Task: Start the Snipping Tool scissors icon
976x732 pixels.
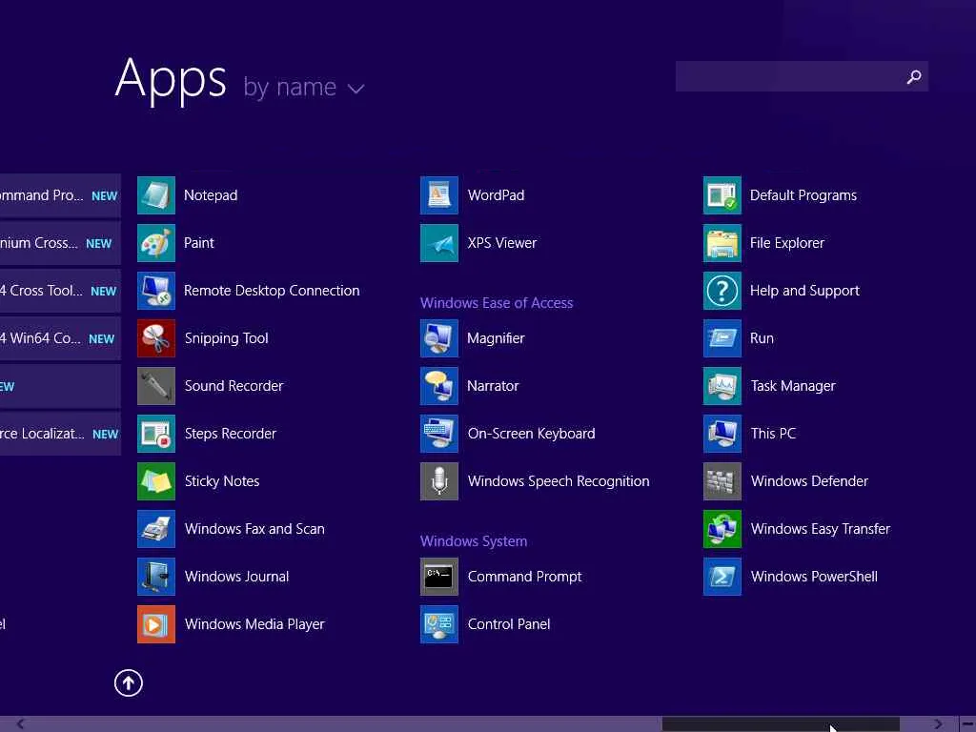Action: pyautogui.click(x=155, y=338)
